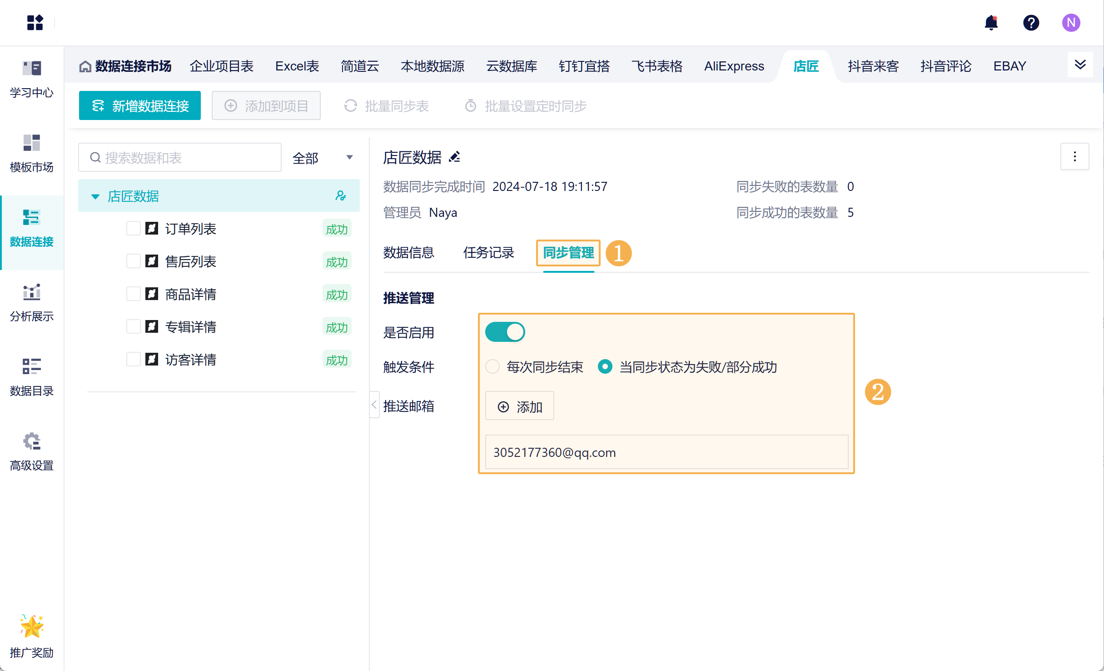Expand more data source tabs chevron
The width and height of the screenshot is (1104, 671).
(x=1080, y=65)
